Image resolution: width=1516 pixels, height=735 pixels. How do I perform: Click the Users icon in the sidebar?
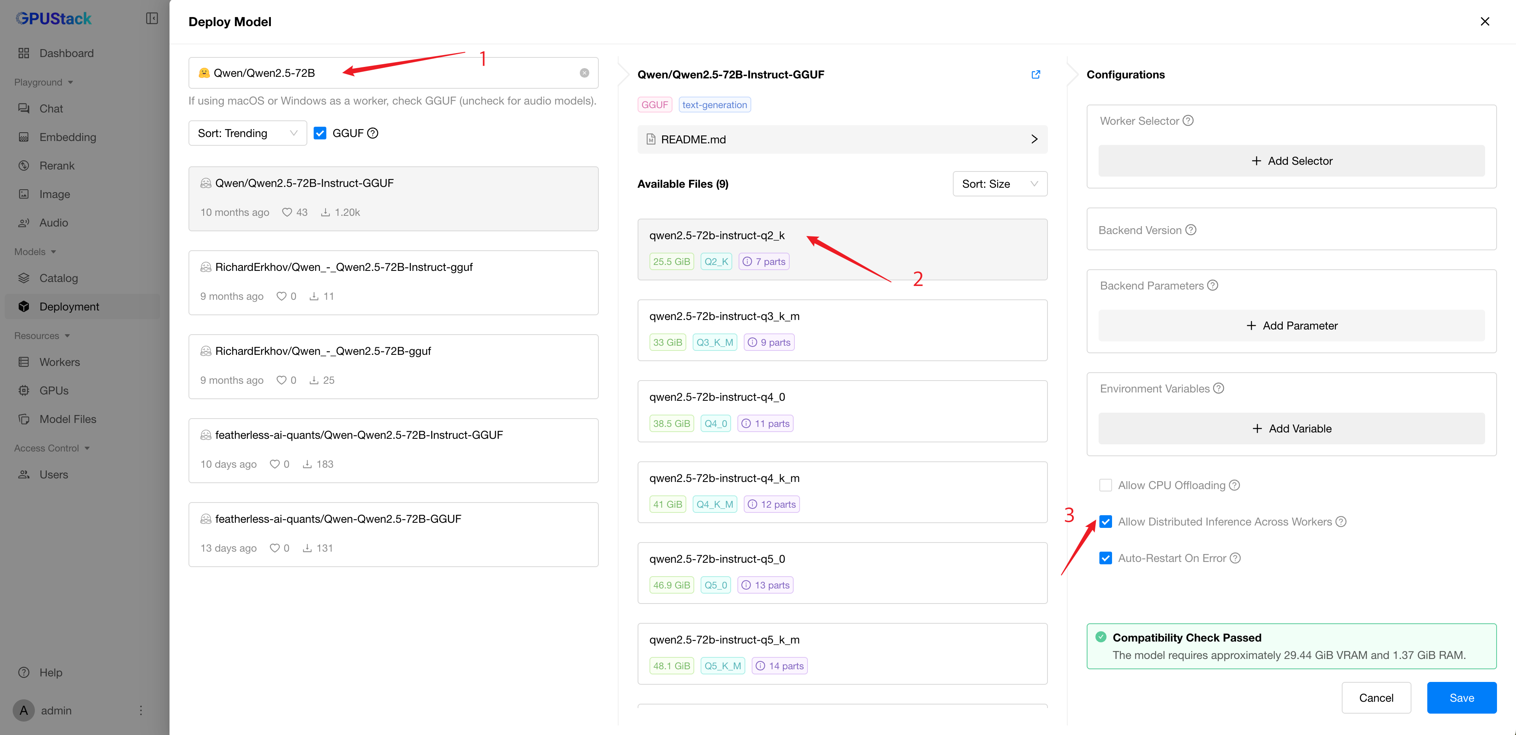(x=23, y=474)
